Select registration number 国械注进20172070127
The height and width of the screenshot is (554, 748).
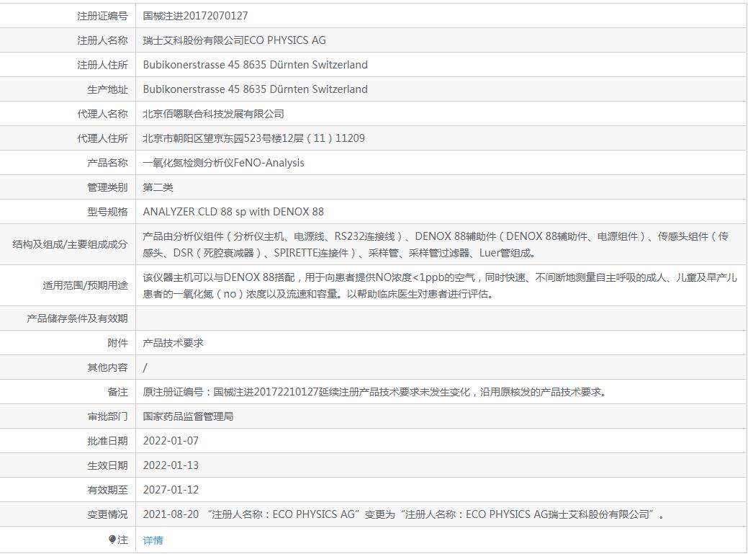point(195,16)
